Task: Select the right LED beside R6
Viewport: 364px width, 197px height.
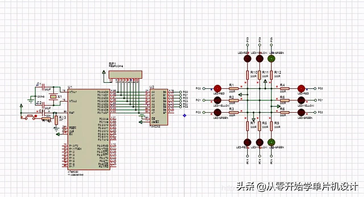Action: tap(301, 112)
